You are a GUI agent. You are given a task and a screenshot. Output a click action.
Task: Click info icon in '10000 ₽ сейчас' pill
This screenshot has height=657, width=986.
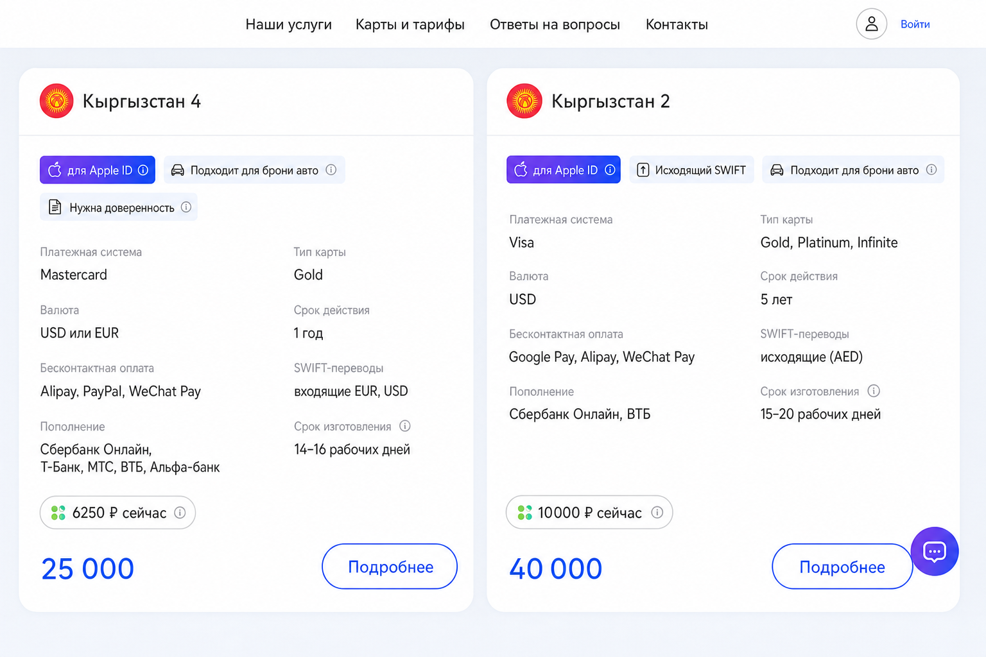pyautogui.click(x=657, y=512)
